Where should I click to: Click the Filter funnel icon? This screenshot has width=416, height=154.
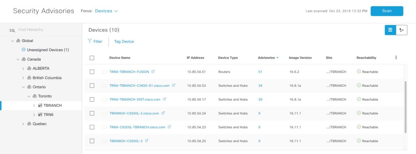pyautogui.click(x=90, y=41)
